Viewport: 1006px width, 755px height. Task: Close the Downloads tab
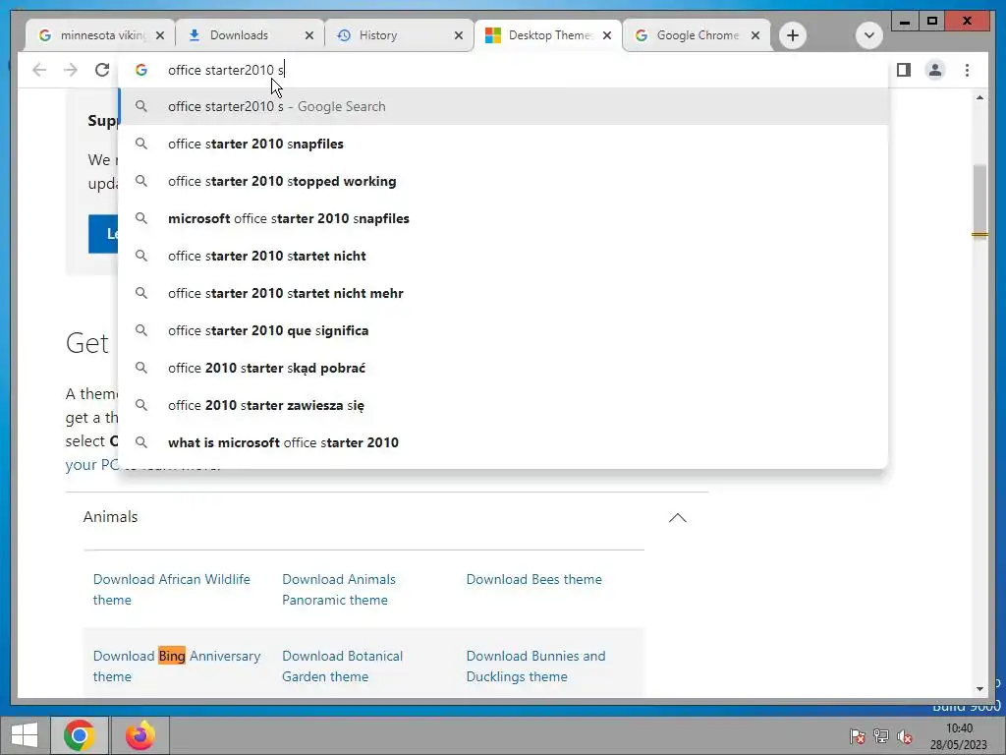309,35
